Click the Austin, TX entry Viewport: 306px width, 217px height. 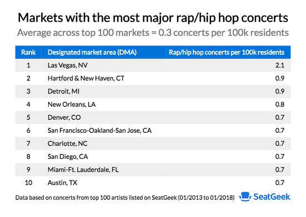62,183
